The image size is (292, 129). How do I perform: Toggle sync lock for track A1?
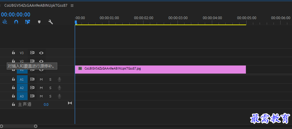click(x=32, y=79)
